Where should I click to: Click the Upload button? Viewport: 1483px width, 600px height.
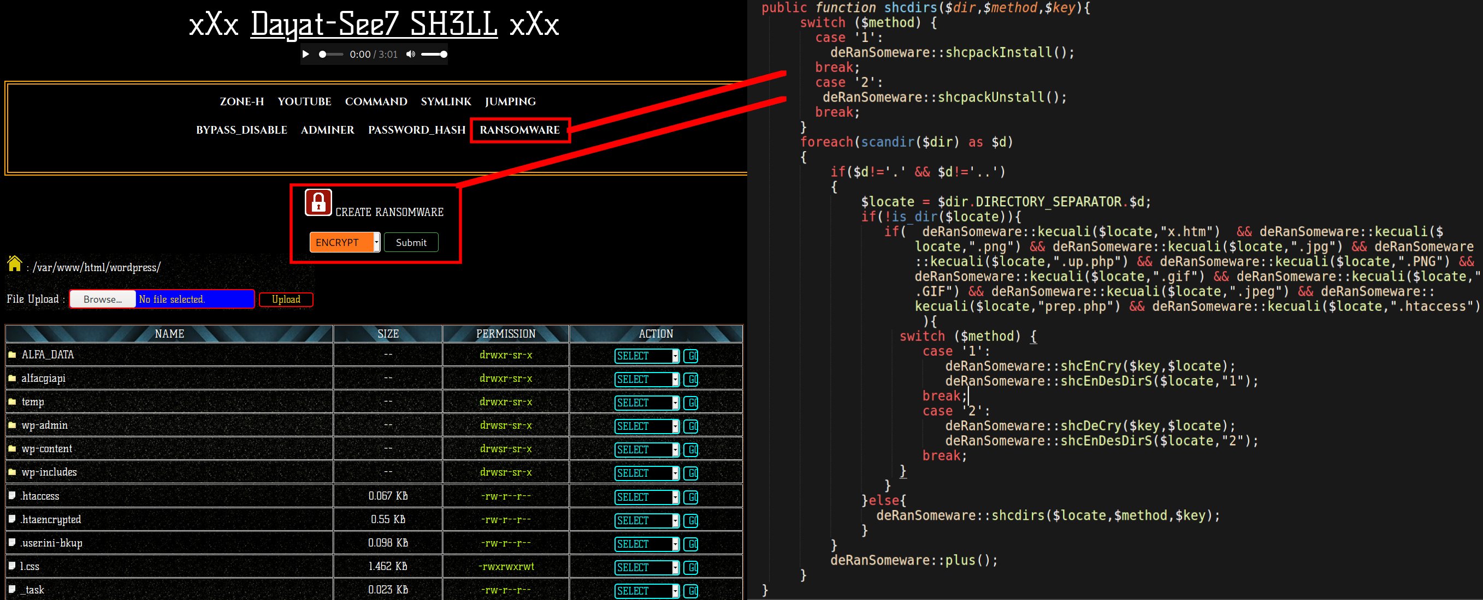pos(286,299)
